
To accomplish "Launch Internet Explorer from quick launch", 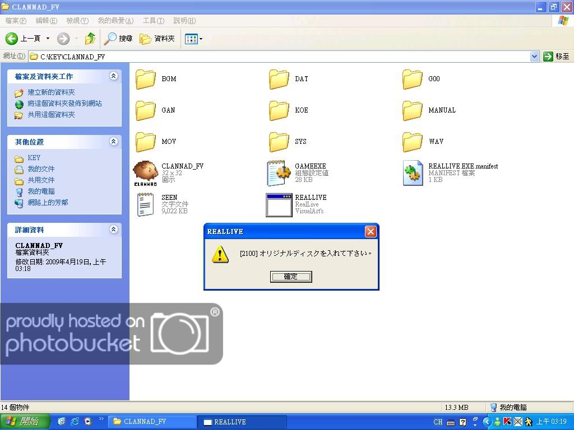I will (x=75, y=422).
